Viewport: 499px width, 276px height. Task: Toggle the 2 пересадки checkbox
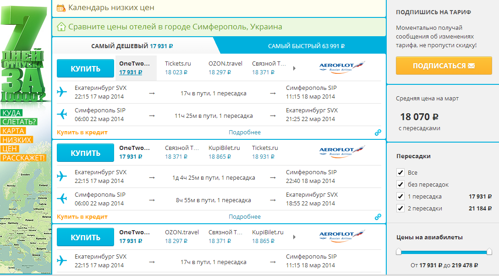[400, 209]
